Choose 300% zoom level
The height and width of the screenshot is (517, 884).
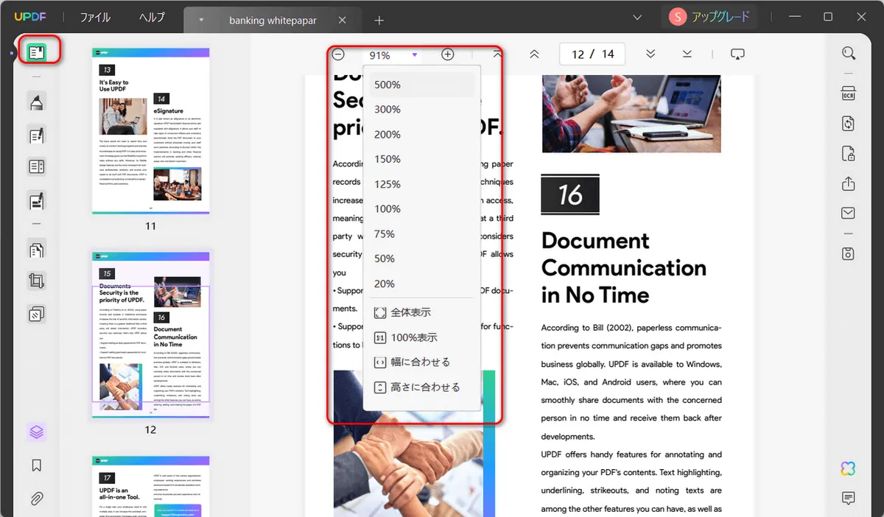(422, 110)
